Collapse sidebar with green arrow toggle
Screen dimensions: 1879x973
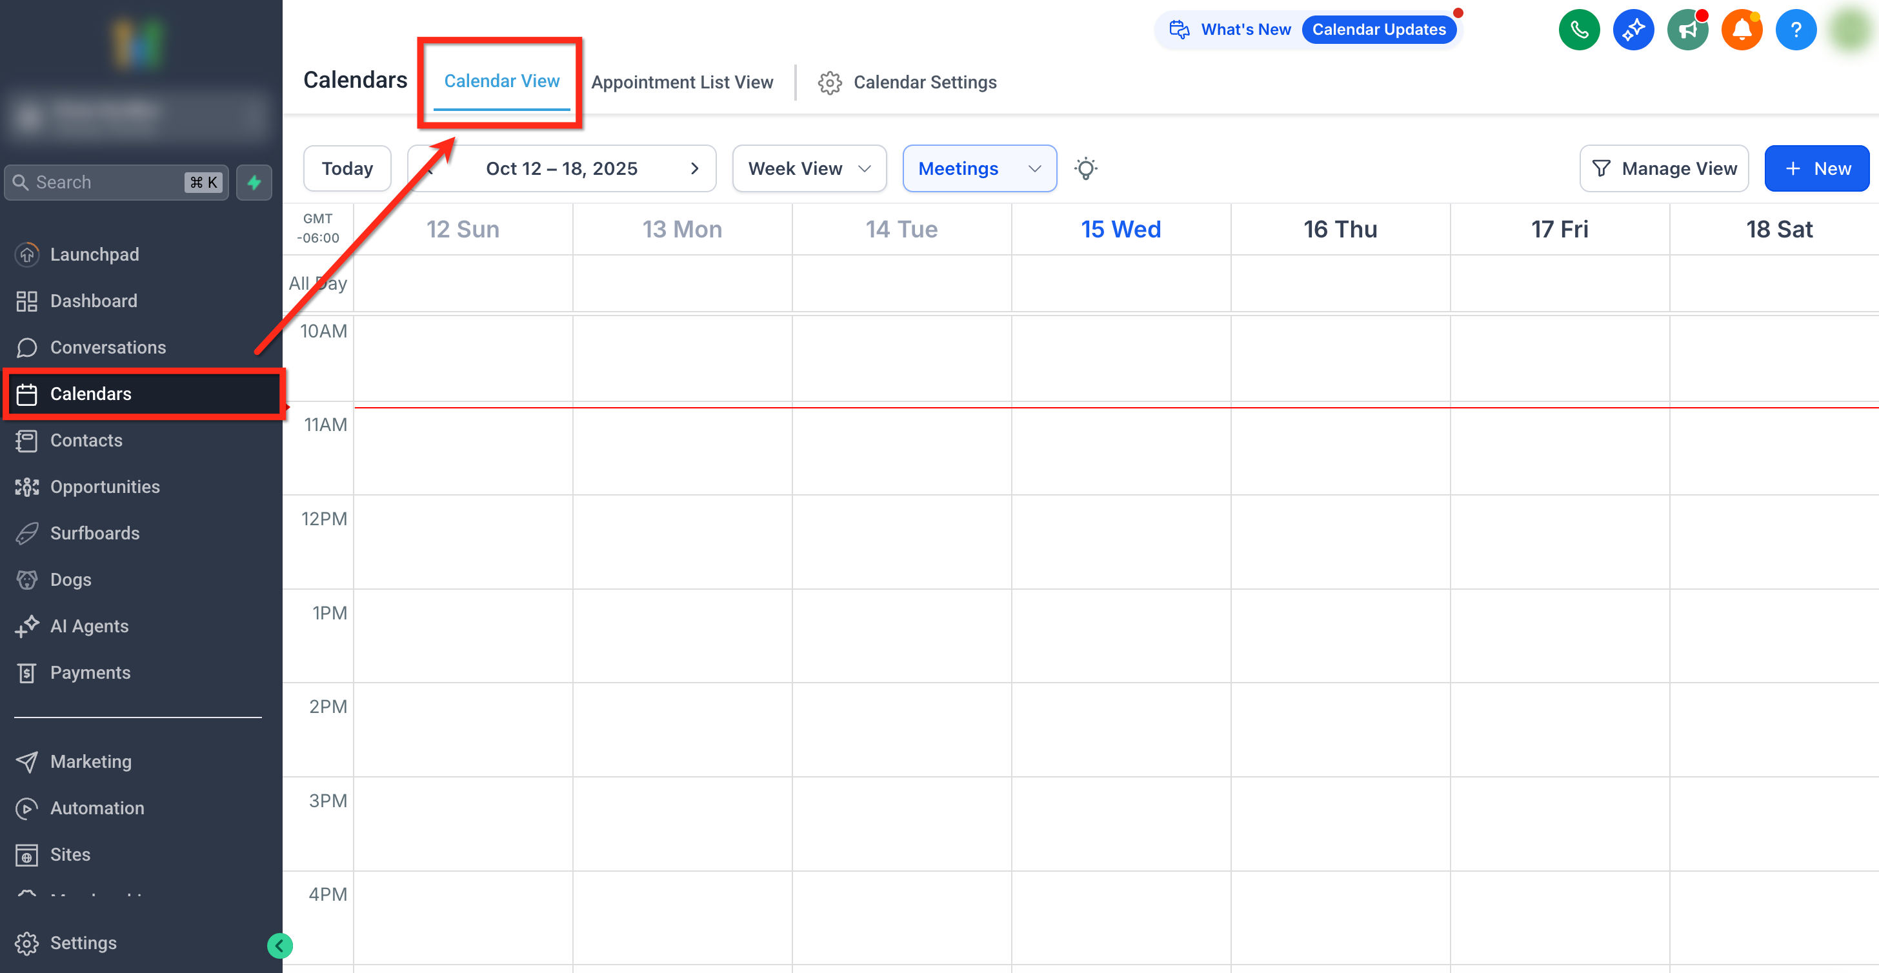pos(279,945)
